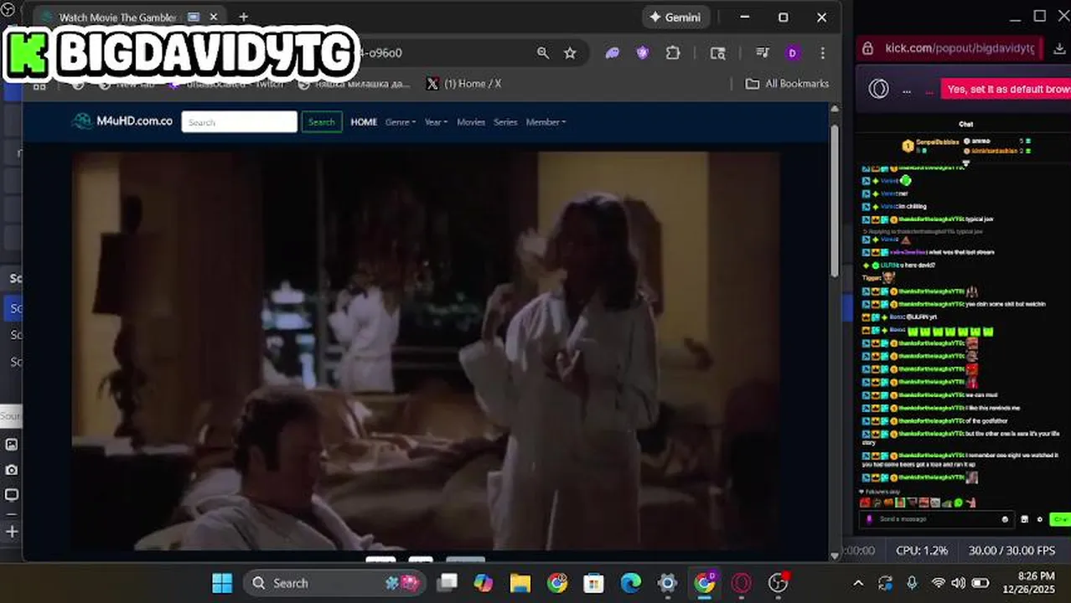
Task: Open Microsoft Store on taskbar
Action: [594, 583]
